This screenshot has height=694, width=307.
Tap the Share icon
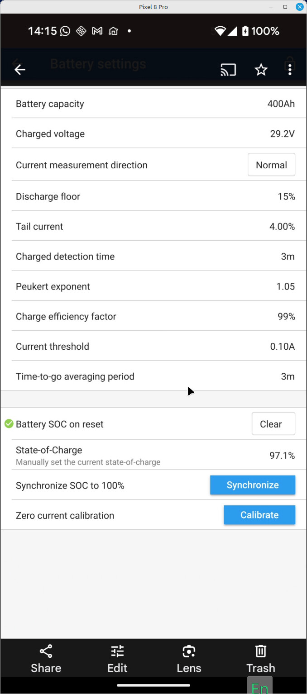46,651
